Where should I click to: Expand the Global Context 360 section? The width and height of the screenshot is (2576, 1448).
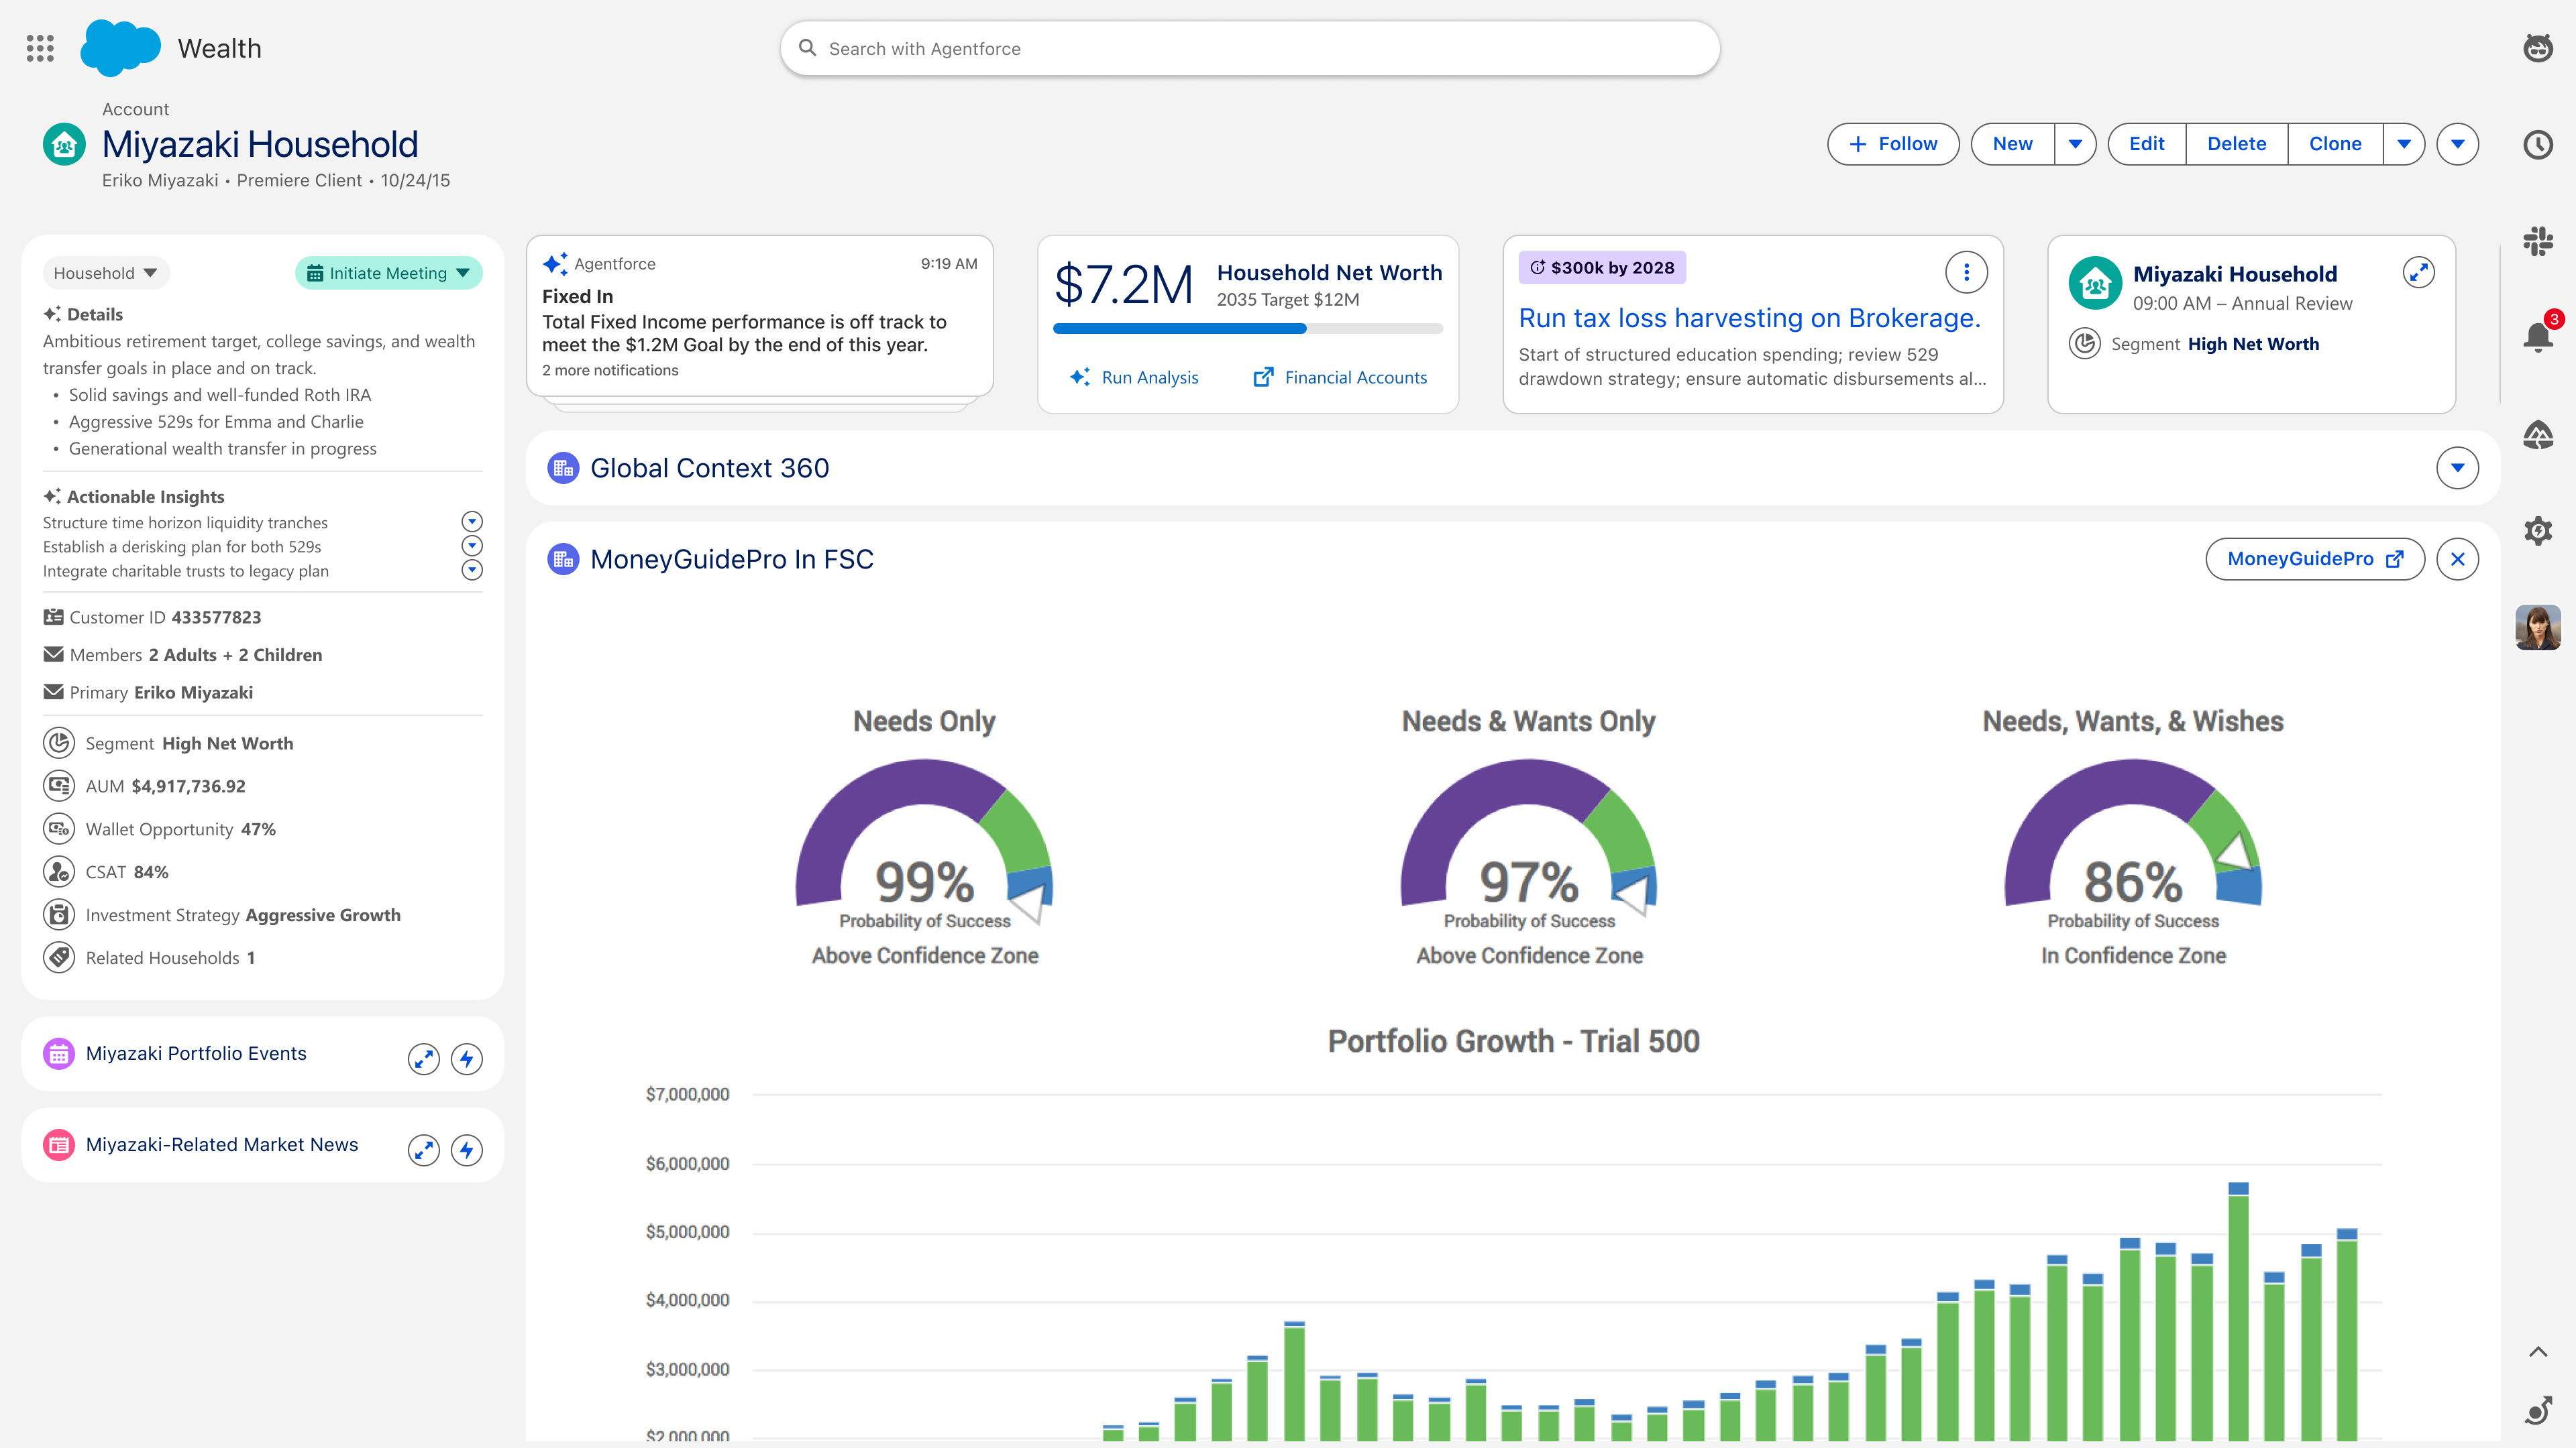[2457, 468]
